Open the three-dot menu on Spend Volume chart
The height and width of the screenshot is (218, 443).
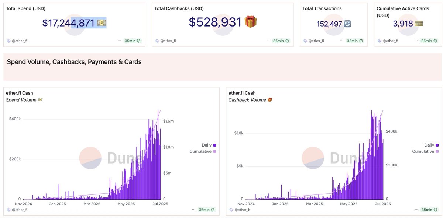(x=194, y=210)
